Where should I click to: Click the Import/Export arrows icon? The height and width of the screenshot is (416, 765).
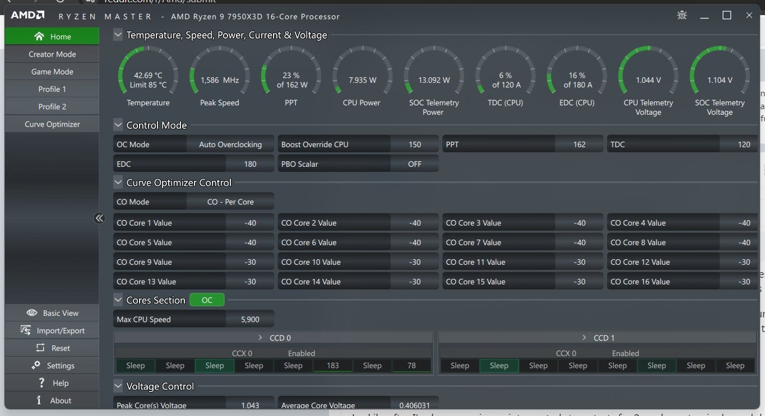[x=26, y=330]
